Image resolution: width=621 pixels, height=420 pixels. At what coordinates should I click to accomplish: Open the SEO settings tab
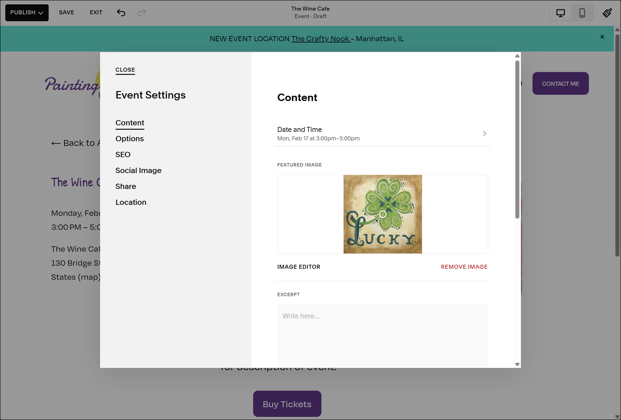123,154
